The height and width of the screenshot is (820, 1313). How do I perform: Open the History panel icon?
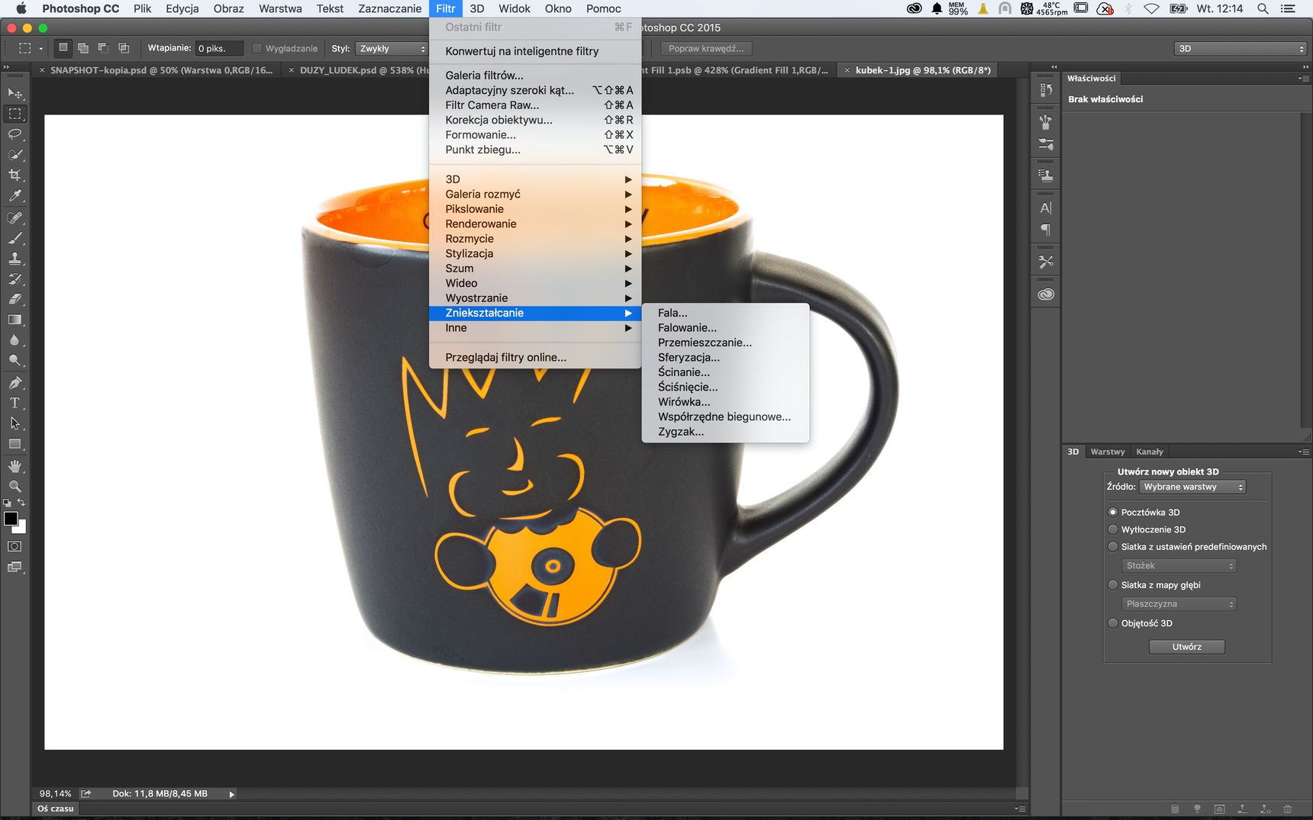click(1046, 90)
